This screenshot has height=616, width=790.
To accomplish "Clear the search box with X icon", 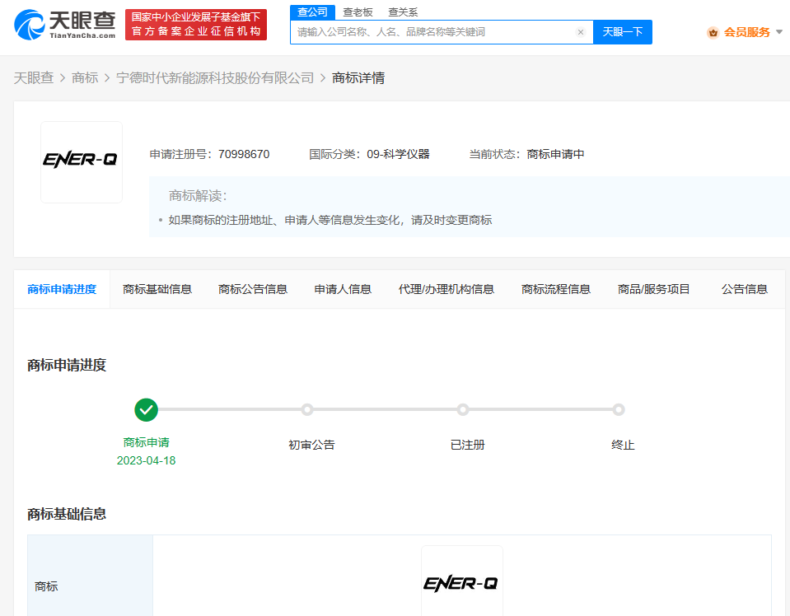I will point(580,32).
